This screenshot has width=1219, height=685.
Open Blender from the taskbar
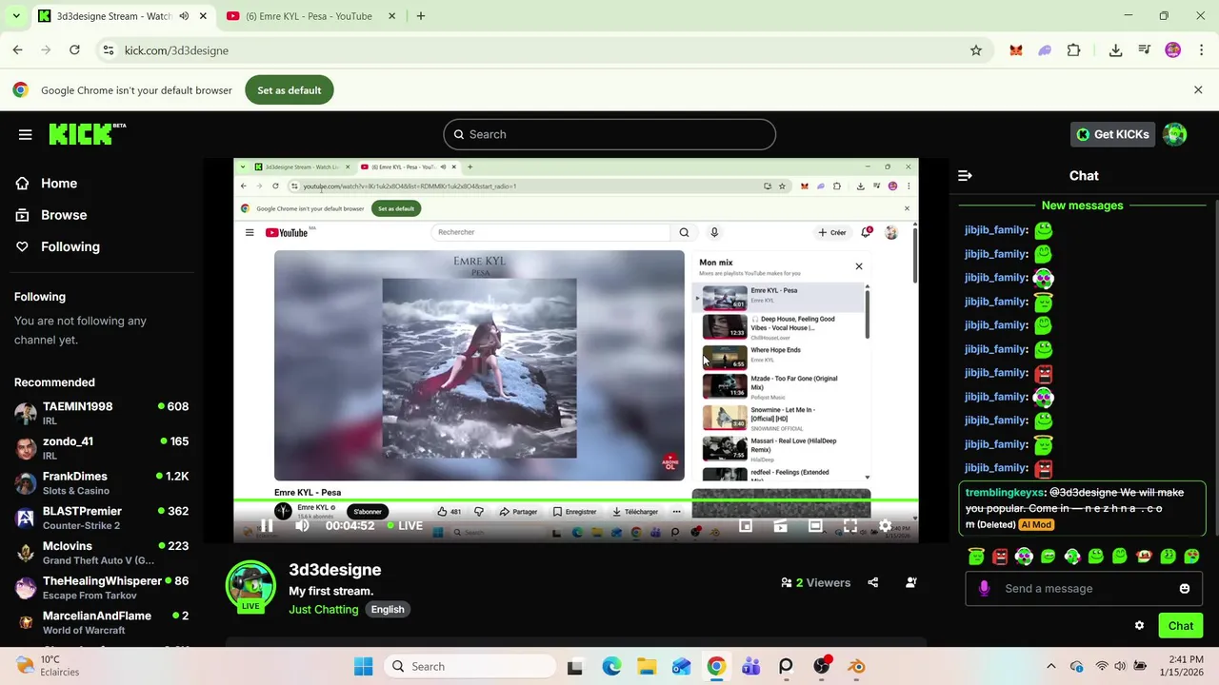[x=856, y=667]
